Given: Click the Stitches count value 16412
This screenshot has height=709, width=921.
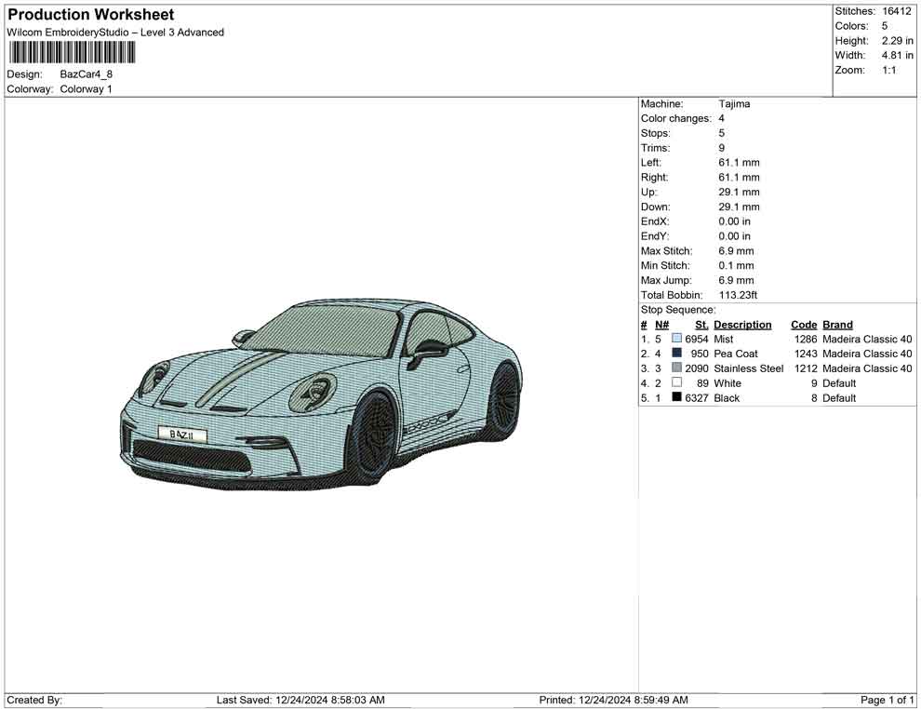Looking at the screenshot, I should [897, 11].
